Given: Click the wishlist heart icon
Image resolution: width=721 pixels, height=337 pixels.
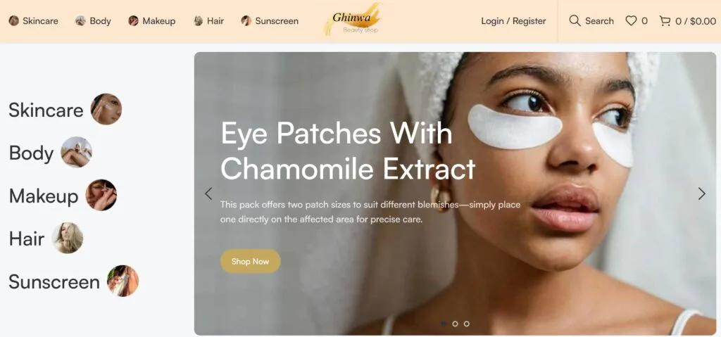Looking at the screenshot, I should click(631, 20).
